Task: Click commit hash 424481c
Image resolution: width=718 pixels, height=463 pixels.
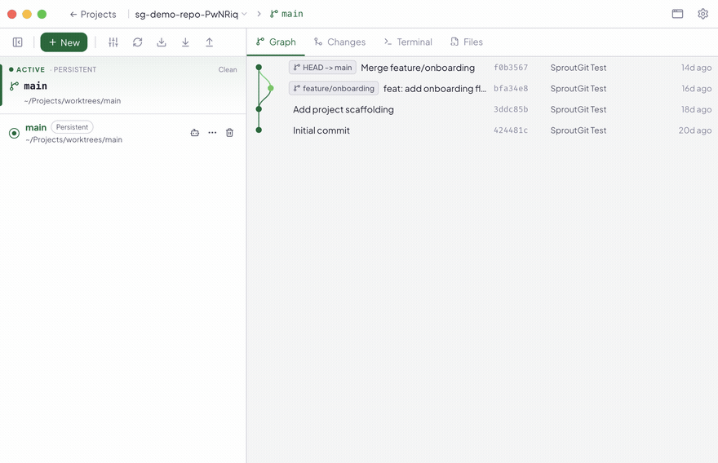Action: 511,130
